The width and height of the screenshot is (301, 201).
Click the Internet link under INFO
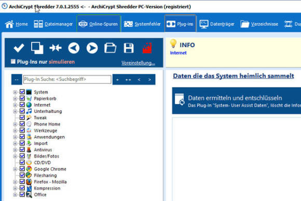point(178,53)
